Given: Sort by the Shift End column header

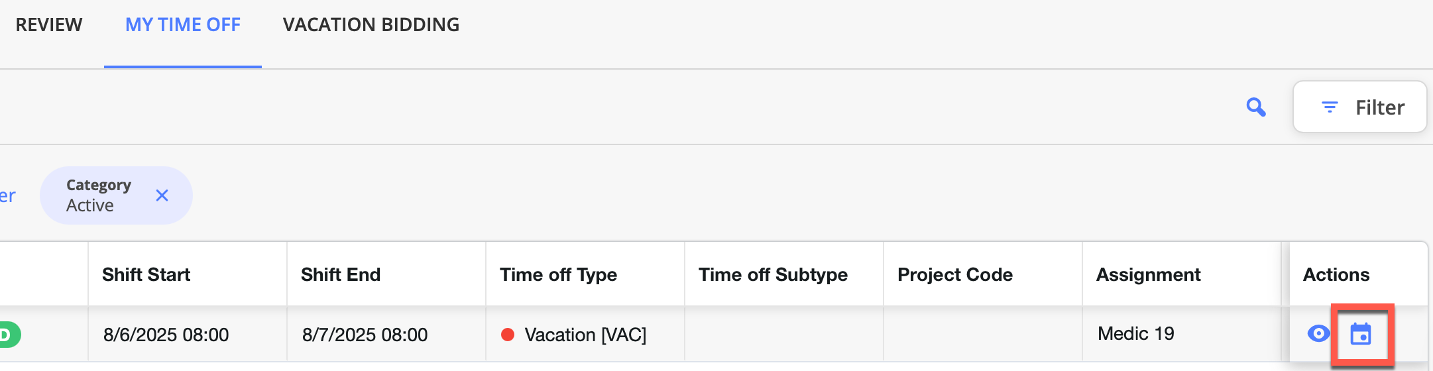Looking at the screenshot, I should (341, 274).
